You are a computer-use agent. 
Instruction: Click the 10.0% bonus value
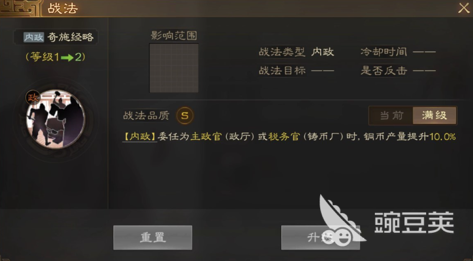[442, 136]
